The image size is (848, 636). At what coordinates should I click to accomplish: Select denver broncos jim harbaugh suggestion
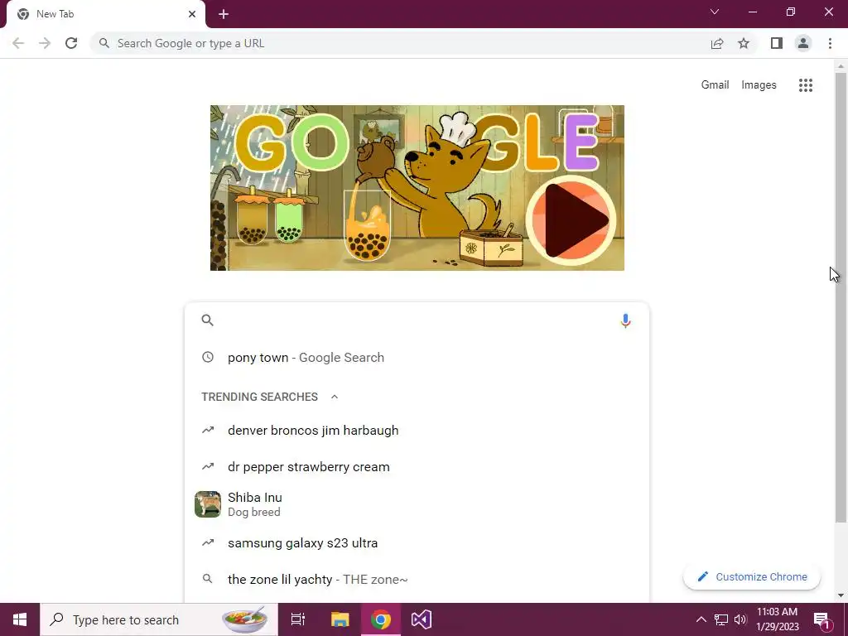417,431
